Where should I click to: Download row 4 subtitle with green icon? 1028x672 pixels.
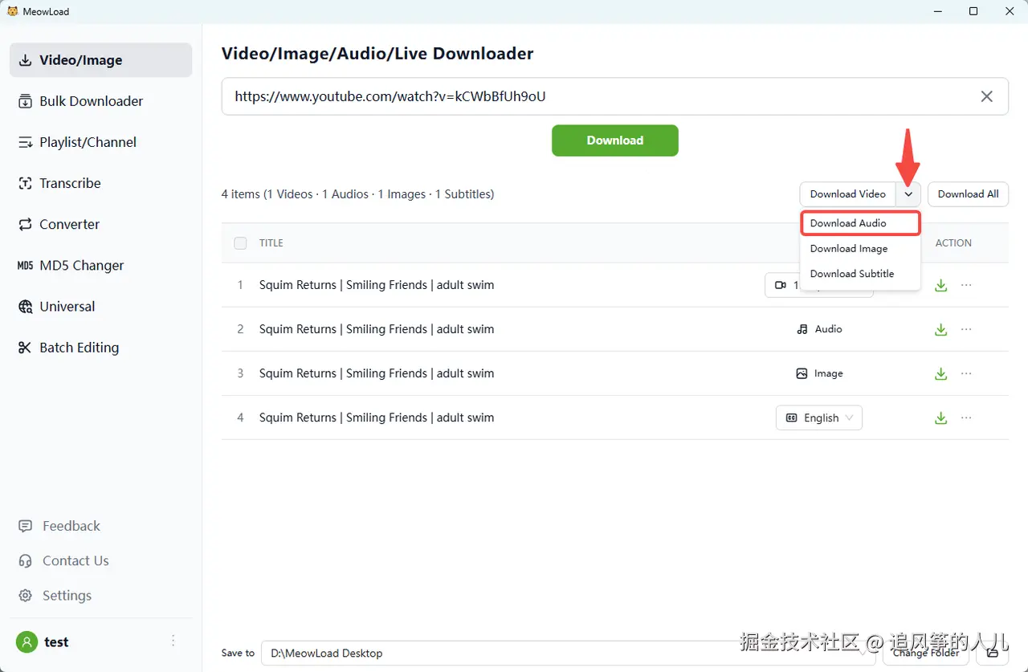(941, 417)
